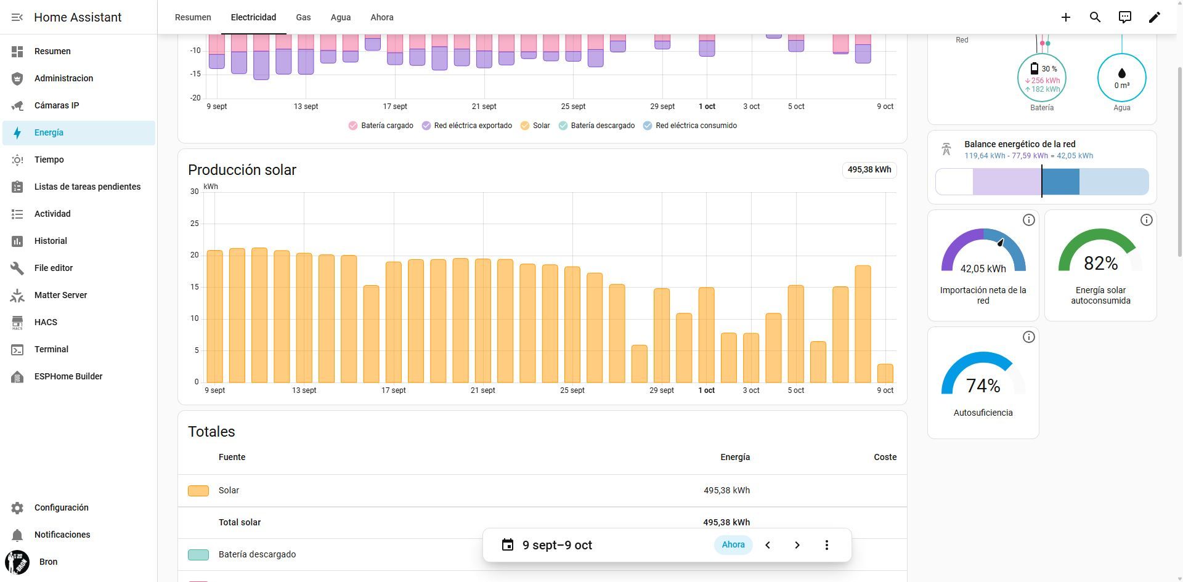Click the plus add icon in header
Screen dimensions: 1183x582
pos(1065,17)
